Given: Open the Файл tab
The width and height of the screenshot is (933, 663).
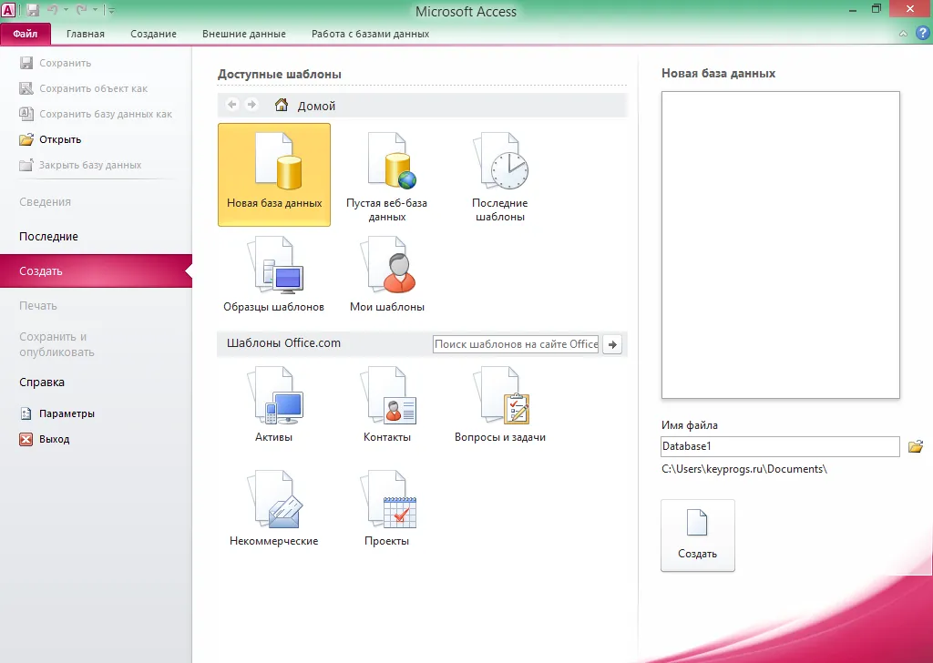Looking at the screenshot, I should tap(26, 34).
